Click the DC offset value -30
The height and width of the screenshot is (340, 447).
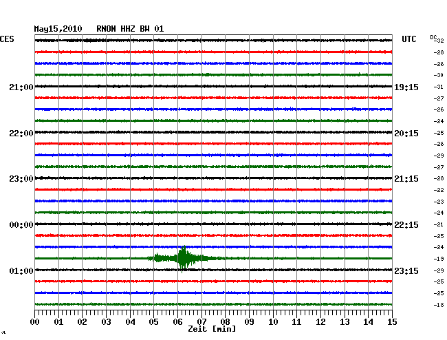[x=439, y=75]
